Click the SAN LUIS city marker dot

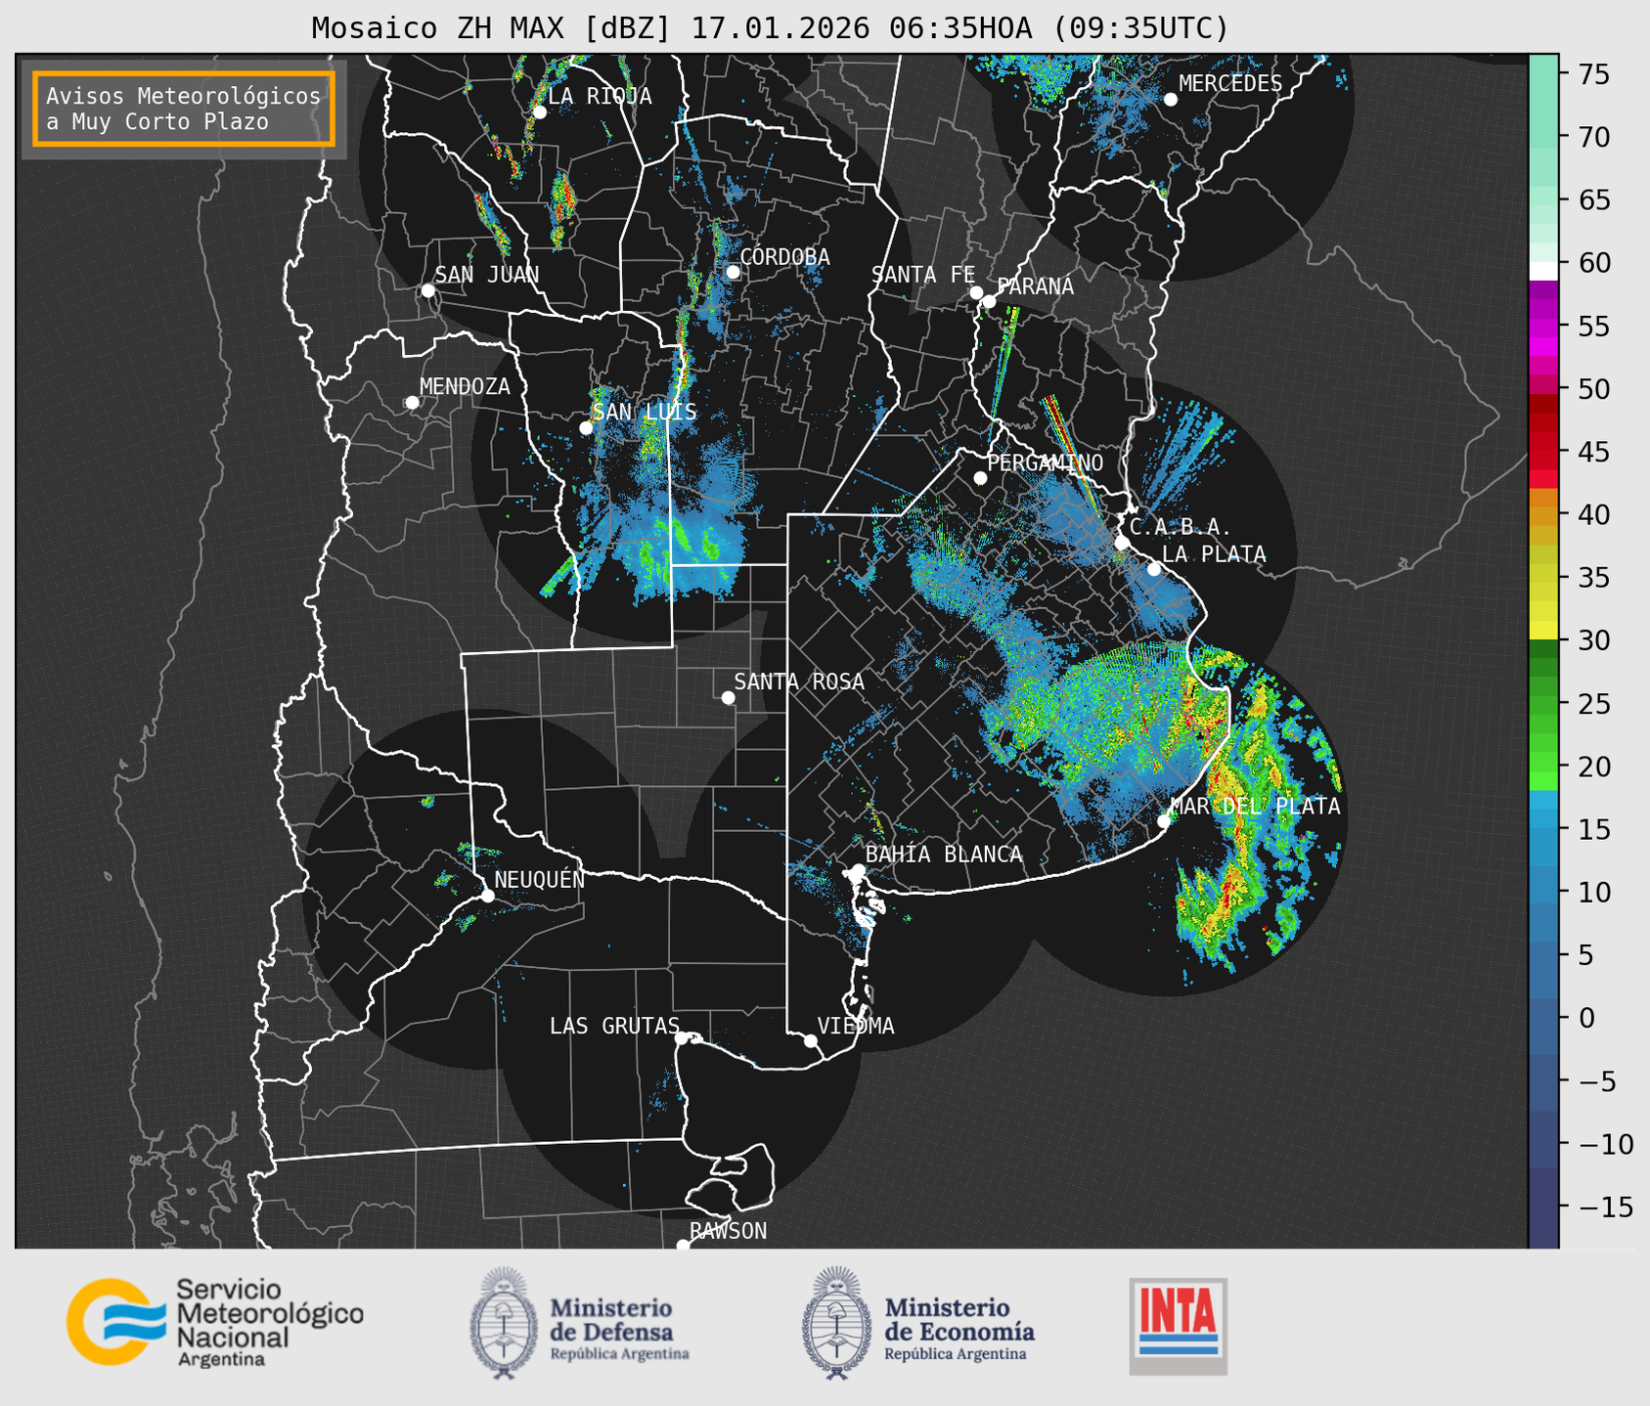click(x=586, y=428)
